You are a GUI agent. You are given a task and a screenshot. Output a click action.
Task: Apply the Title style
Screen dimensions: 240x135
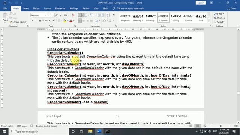coord(201,18)
